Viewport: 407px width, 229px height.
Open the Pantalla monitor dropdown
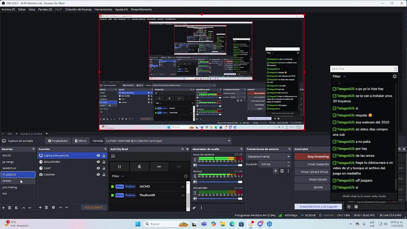168,141
